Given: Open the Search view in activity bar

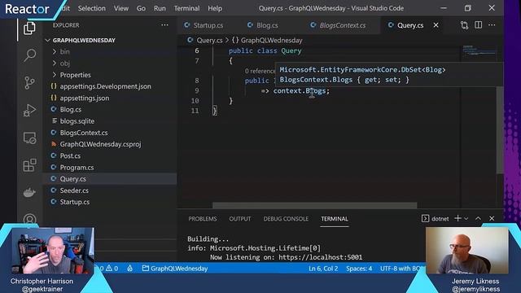Looking at the screenshot, I should (x=29, y=55).
